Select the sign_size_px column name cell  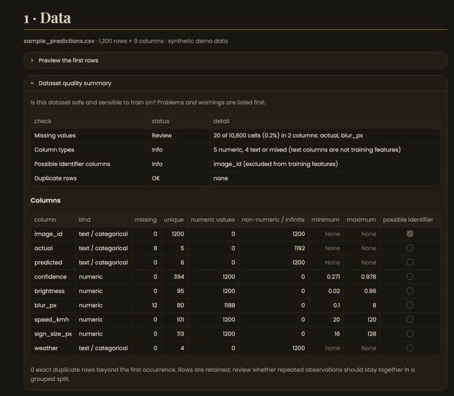pos(53,334)
